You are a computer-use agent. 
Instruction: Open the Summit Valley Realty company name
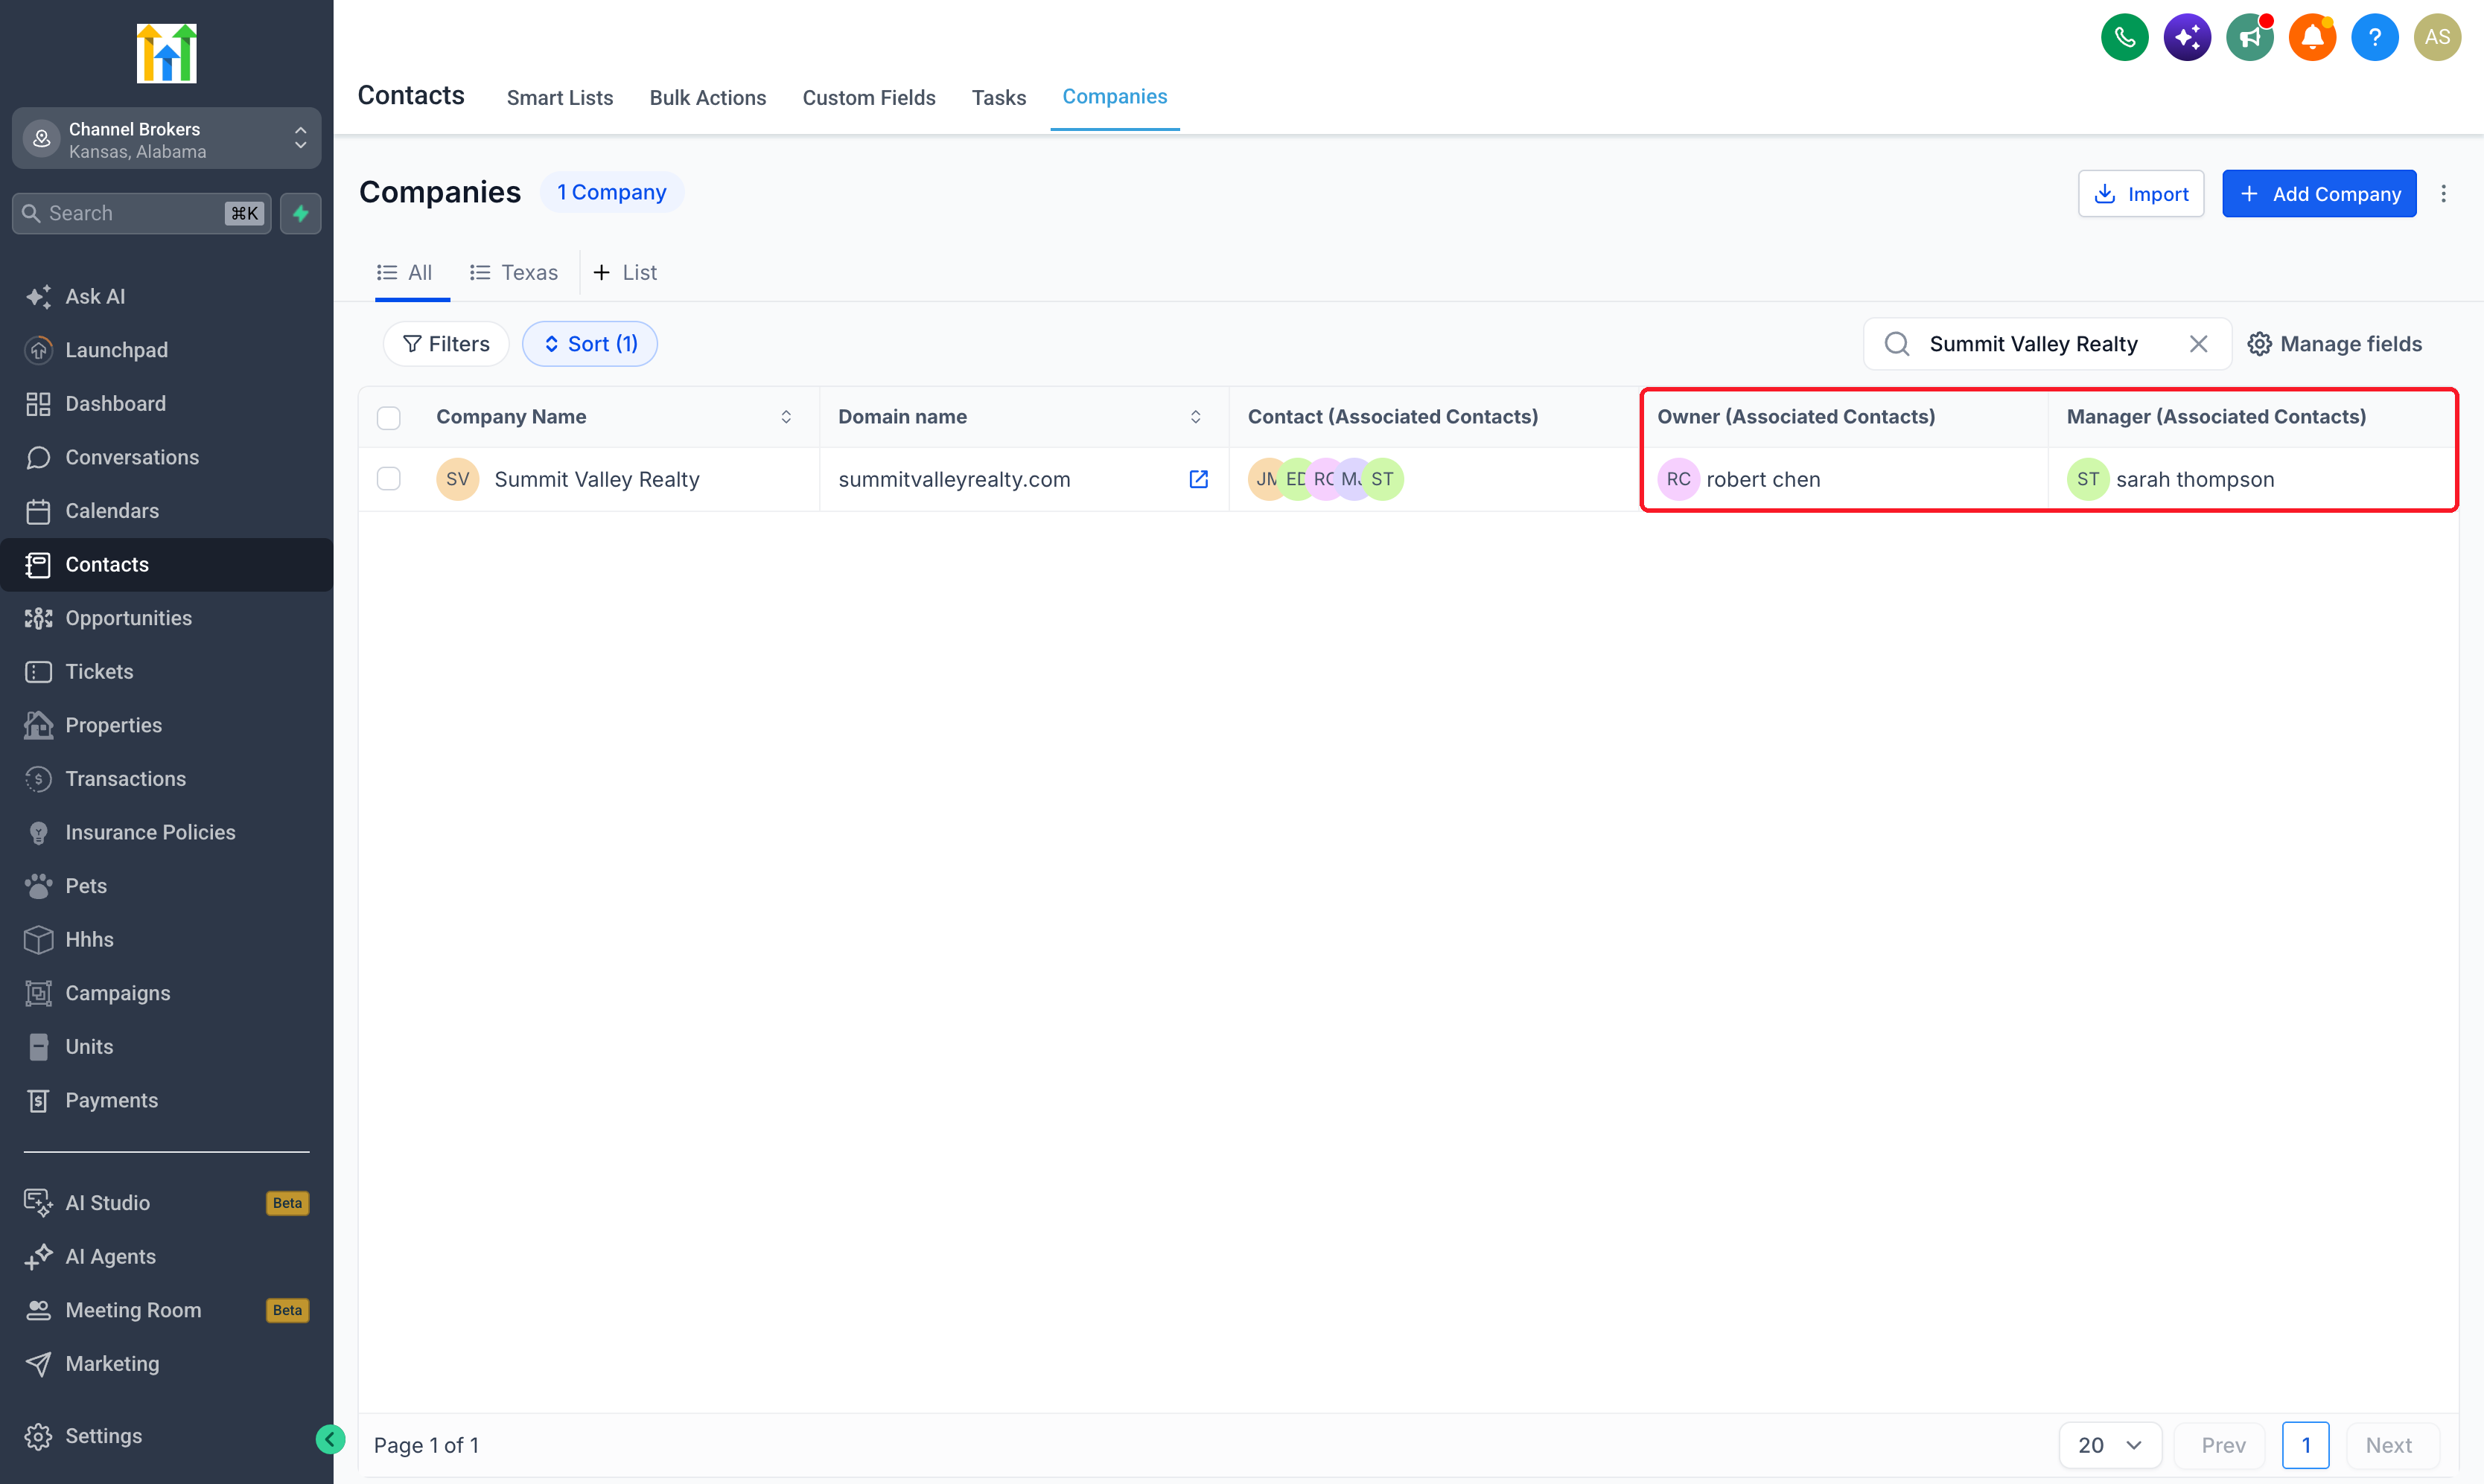[597, 479]
